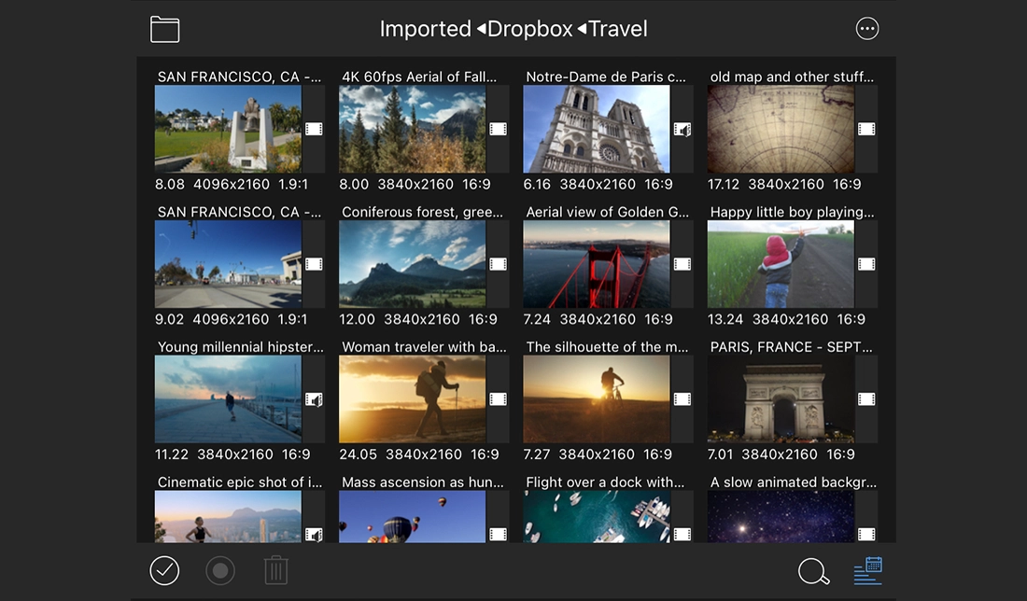Select the Mass ascension hot air balloons clip
Image resolution: width=1027 pixels, height=601 pixels.
pyautogui.click(x=412, y=517)
